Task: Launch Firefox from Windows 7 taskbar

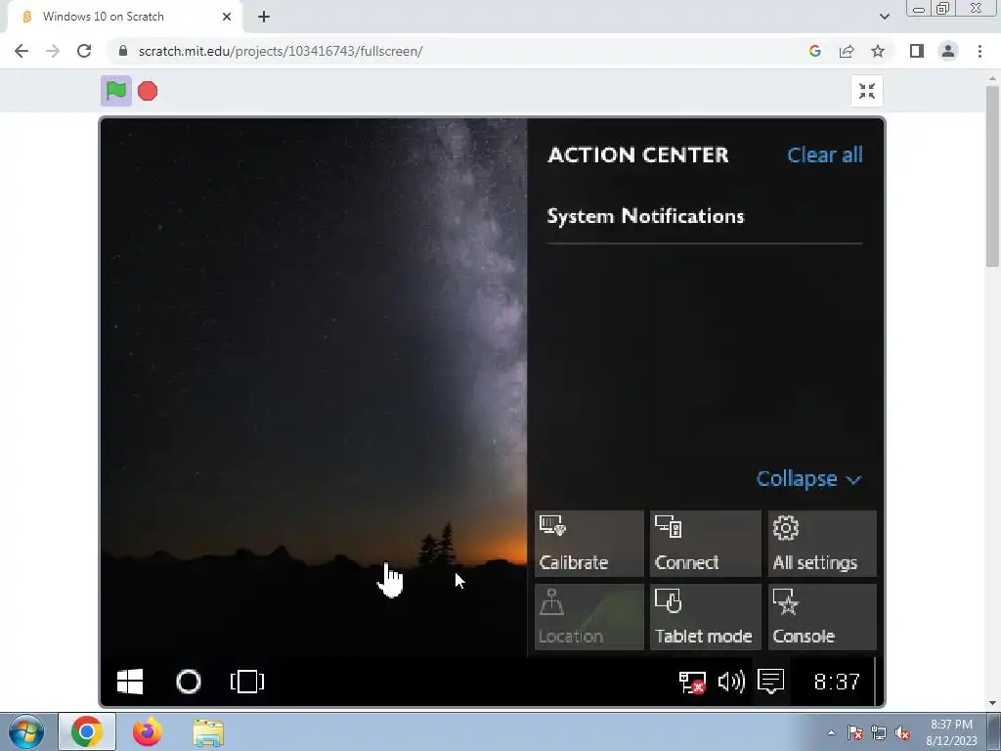Action: [x=147, y=732]
